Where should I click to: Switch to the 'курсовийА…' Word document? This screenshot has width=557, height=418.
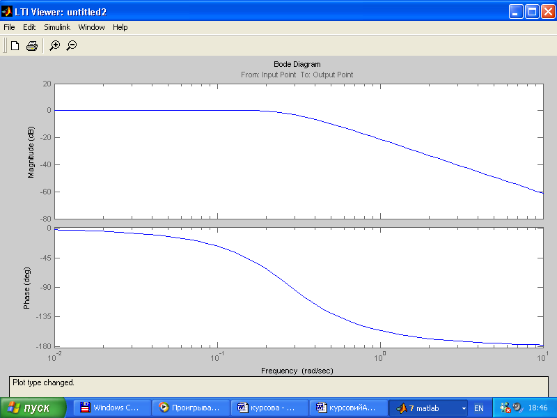[x=348, y=408]
